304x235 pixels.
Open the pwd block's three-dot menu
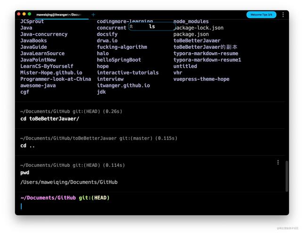278,162
